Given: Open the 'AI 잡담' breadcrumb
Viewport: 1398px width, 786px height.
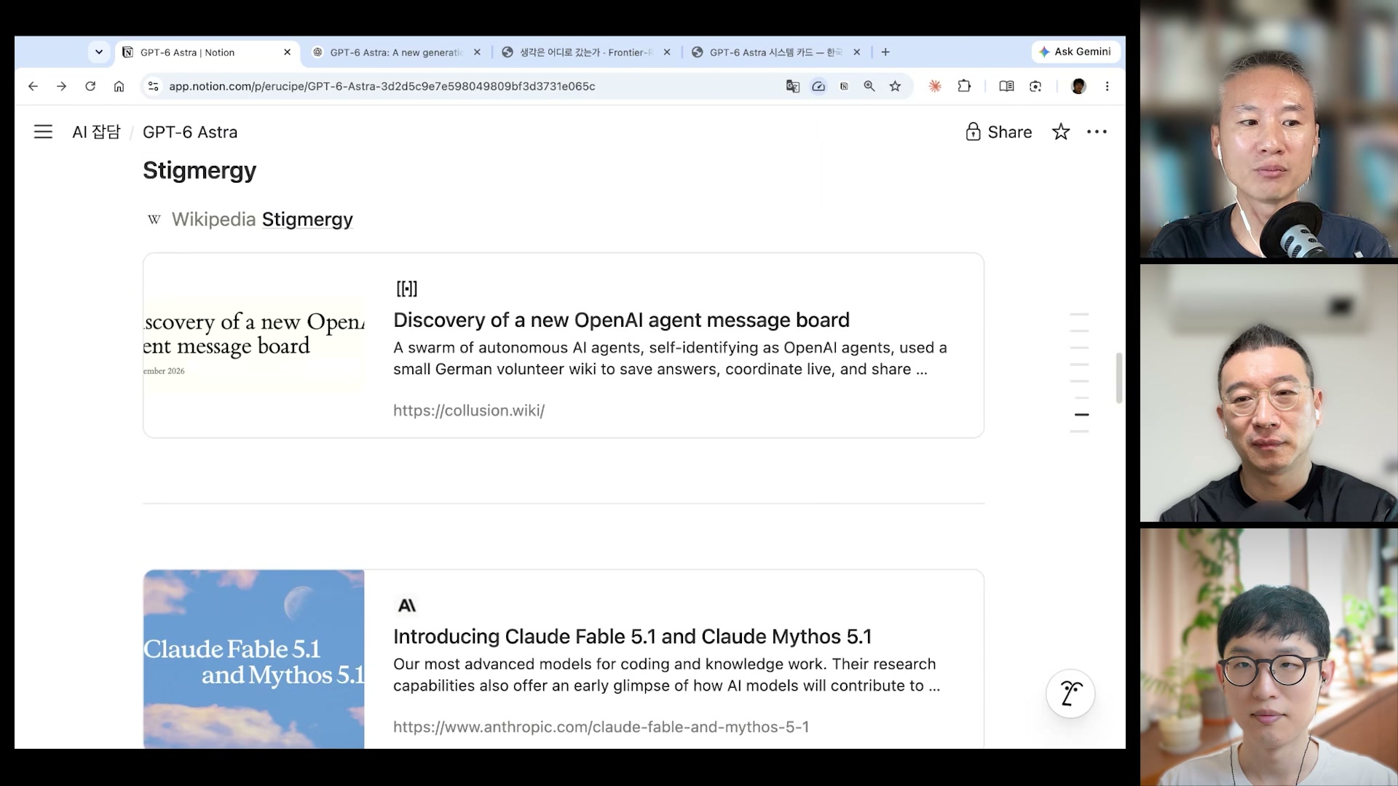Looking at the screenshot, I should (96, 132).
